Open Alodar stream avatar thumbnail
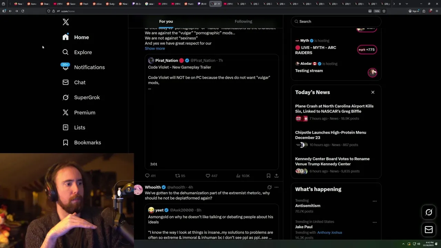 372,72
